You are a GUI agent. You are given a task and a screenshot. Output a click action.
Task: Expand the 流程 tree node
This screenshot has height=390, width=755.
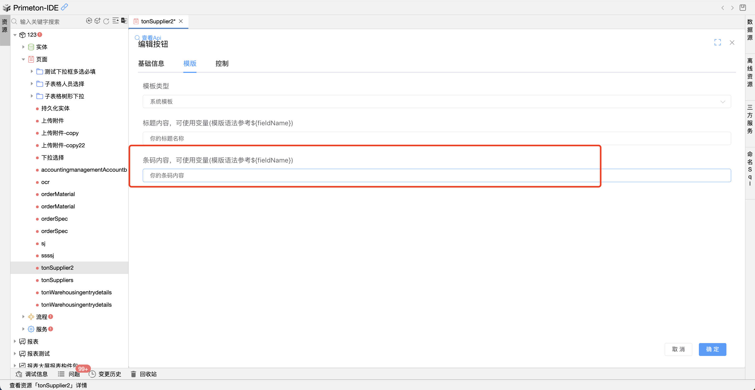[23, 317]
